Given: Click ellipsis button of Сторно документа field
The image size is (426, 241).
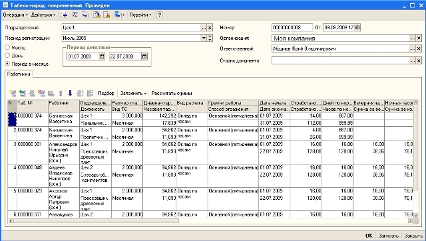Looking at the screenshot, I should click(x=413, y=60).
